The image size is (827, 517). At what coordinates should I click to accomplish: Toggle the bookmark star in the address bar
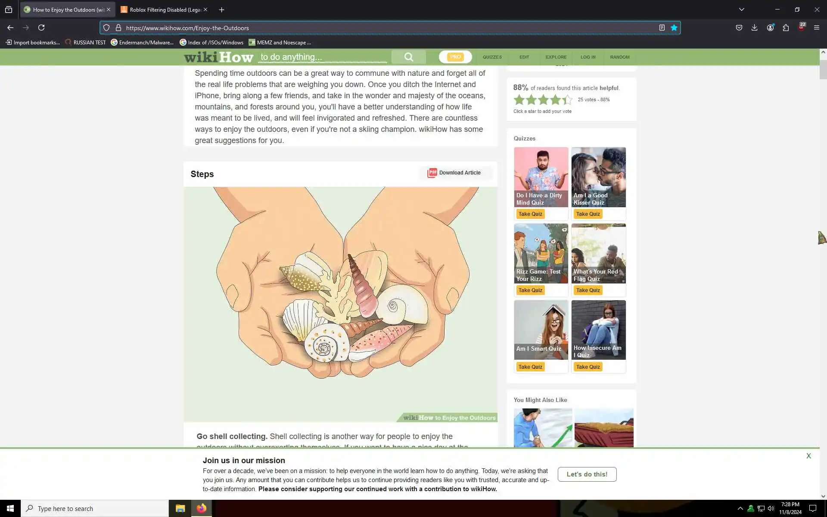pyautogui.click(x=674, y=28)
